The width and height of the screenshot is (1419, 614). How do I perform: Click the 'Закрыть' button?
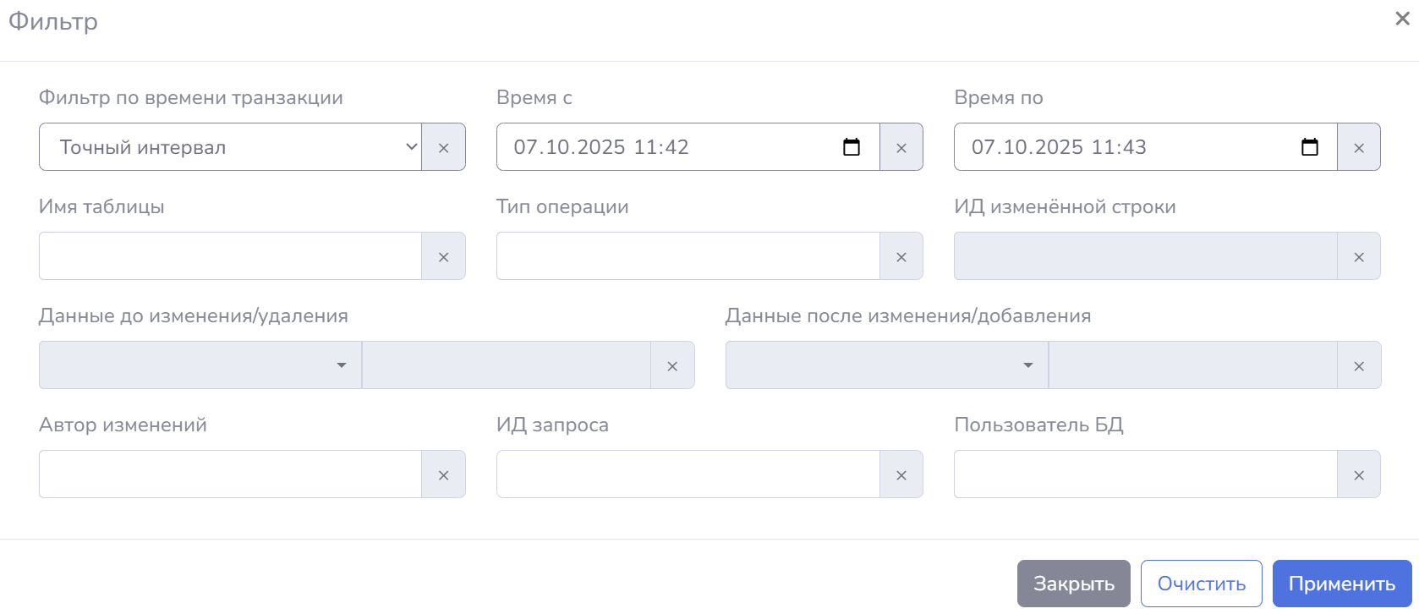(x=1073, y=584)
